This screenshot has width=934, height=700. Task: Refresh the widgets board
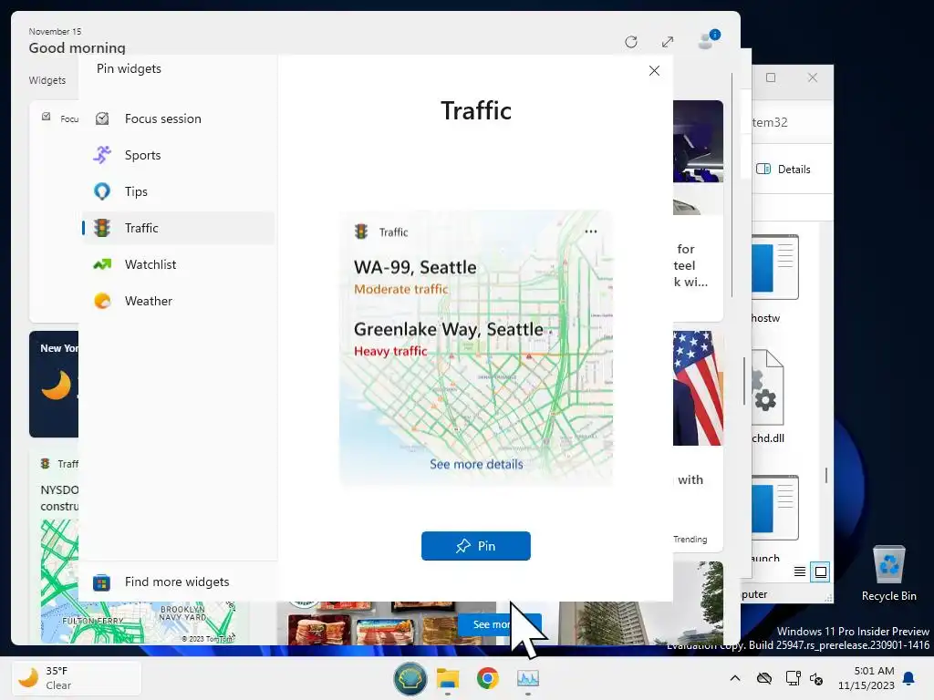point(631,42)
